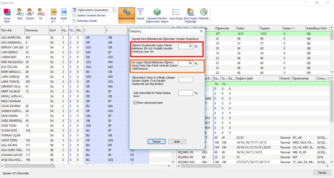Screen dimensions: 334x178
Task: Sort by Sınıf column header
Action: pos(55,30)
